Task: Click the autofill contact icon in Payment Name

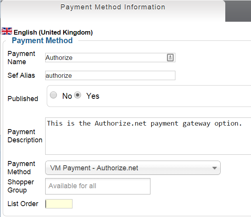Action: pyautogui.click(x=170, y=58)
